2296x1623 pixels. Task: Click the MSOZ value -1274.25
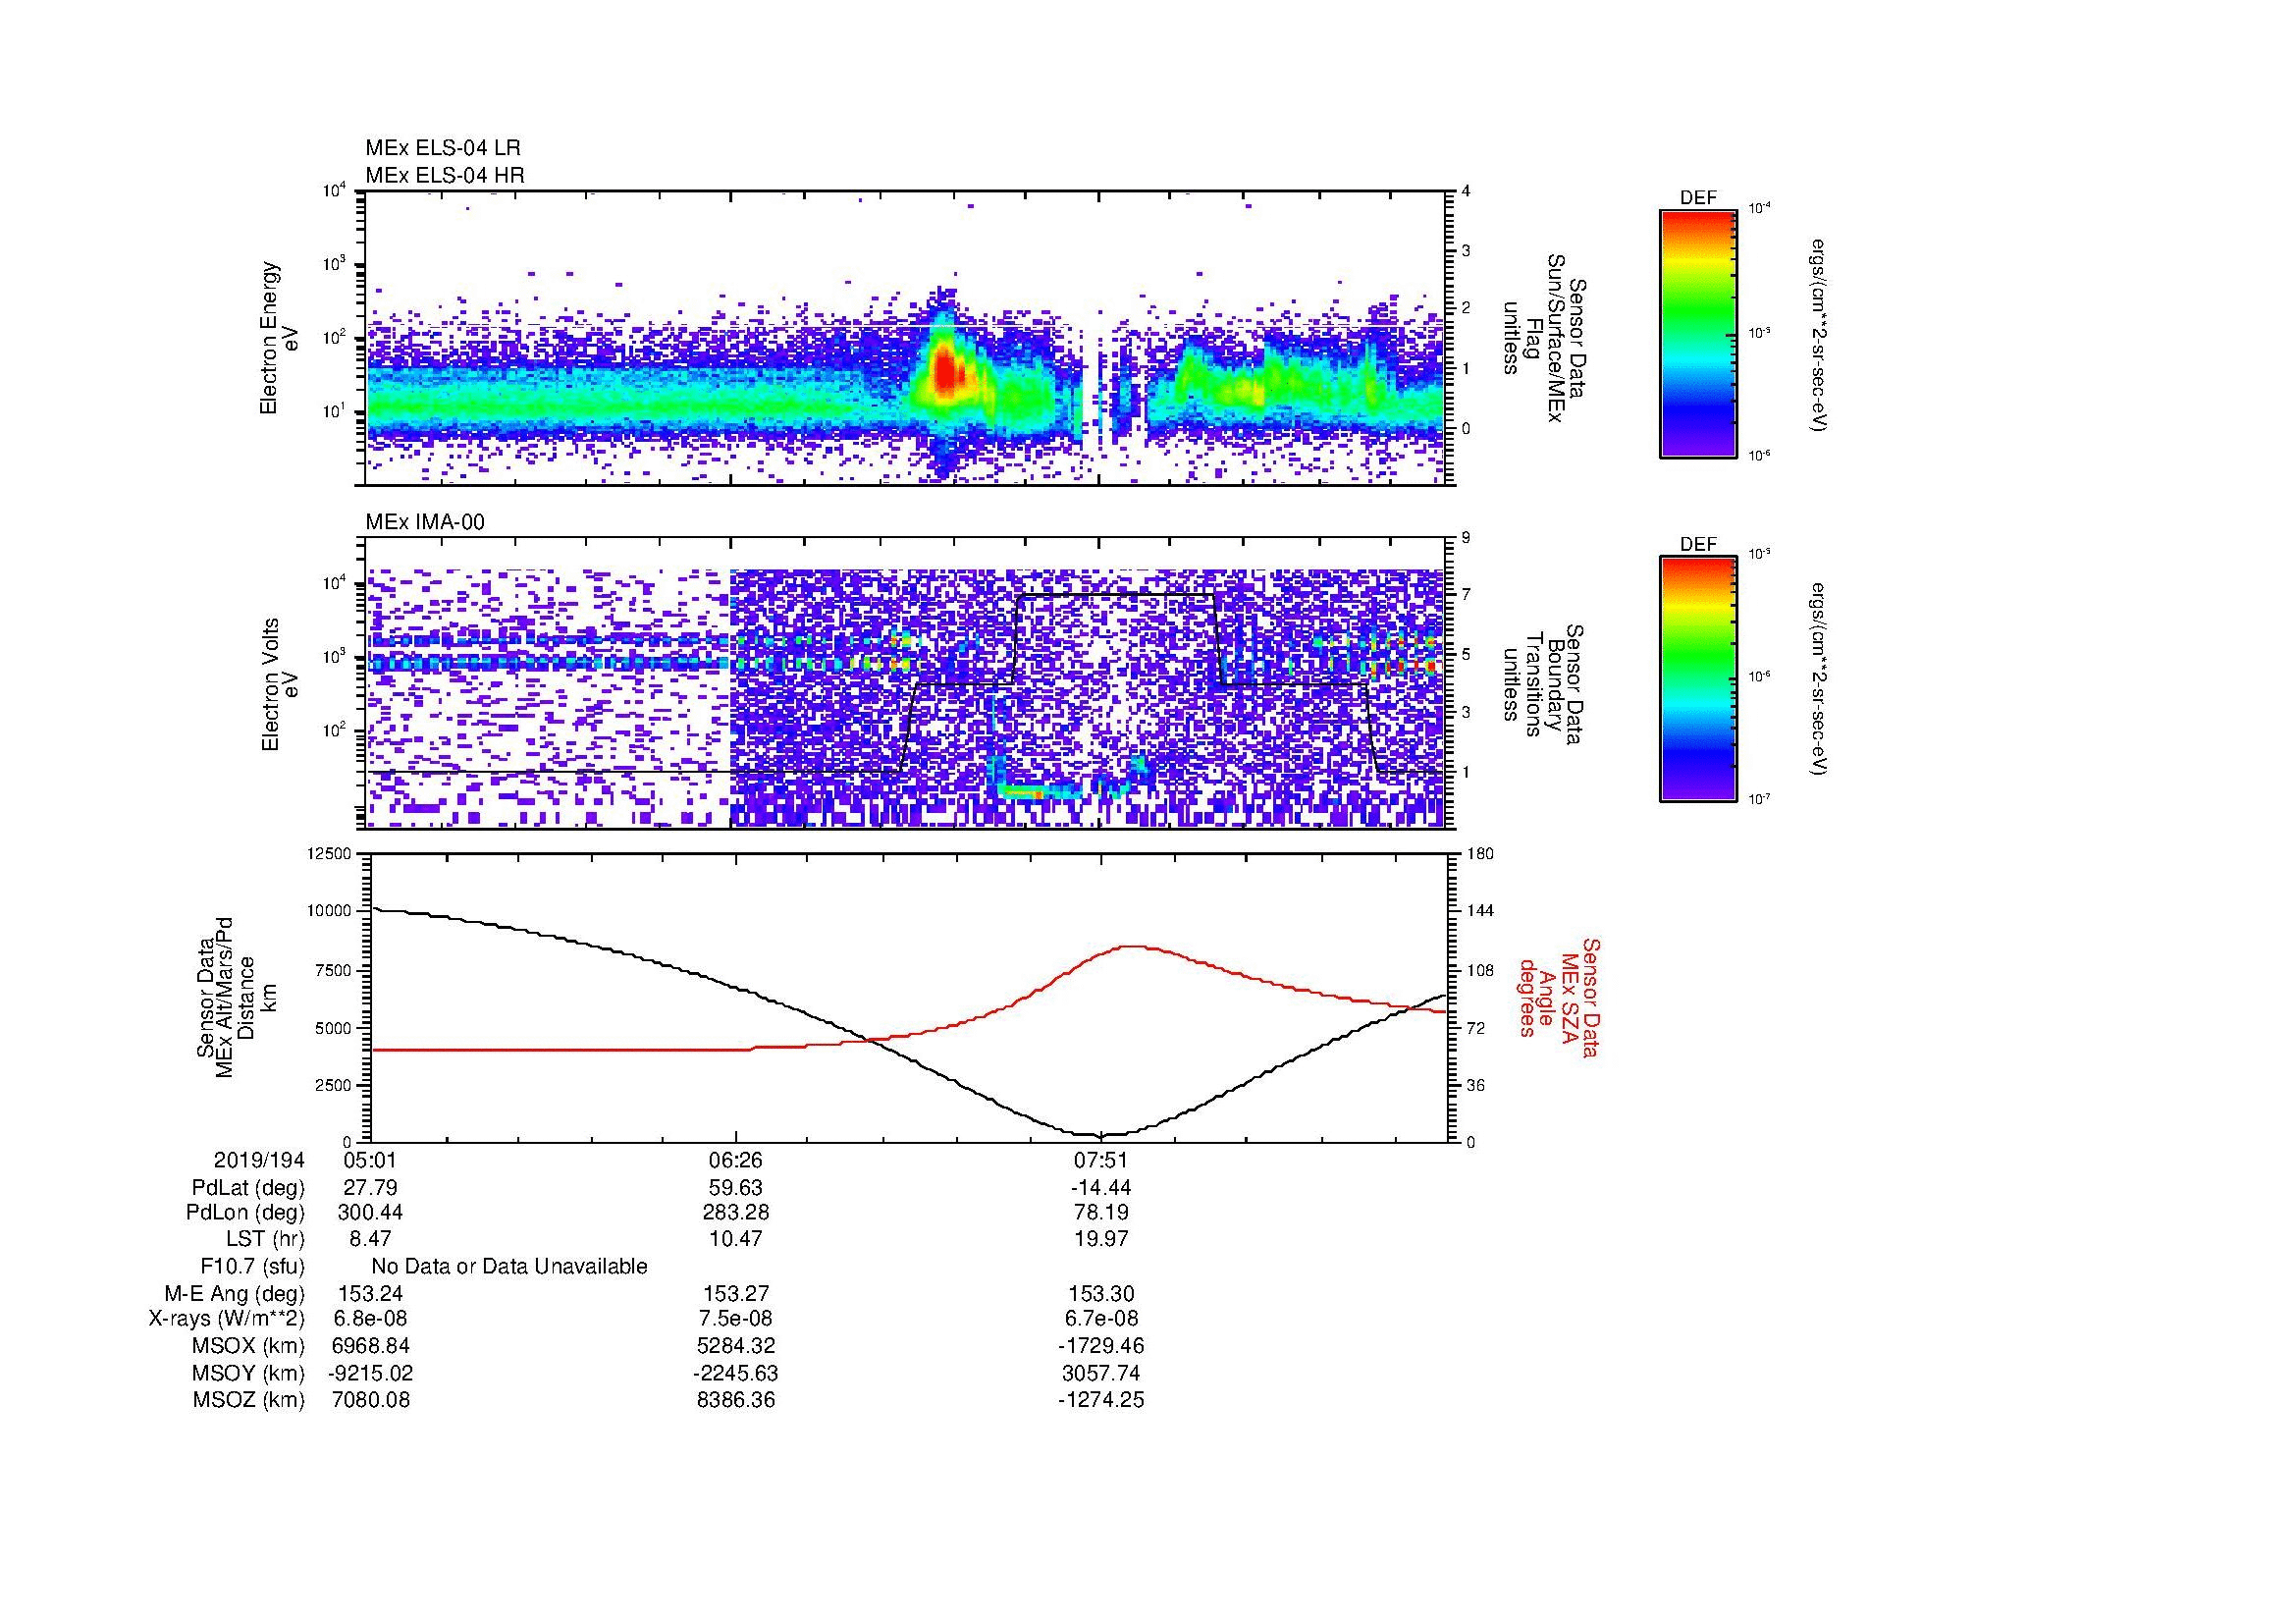tap(1101, 1400)
